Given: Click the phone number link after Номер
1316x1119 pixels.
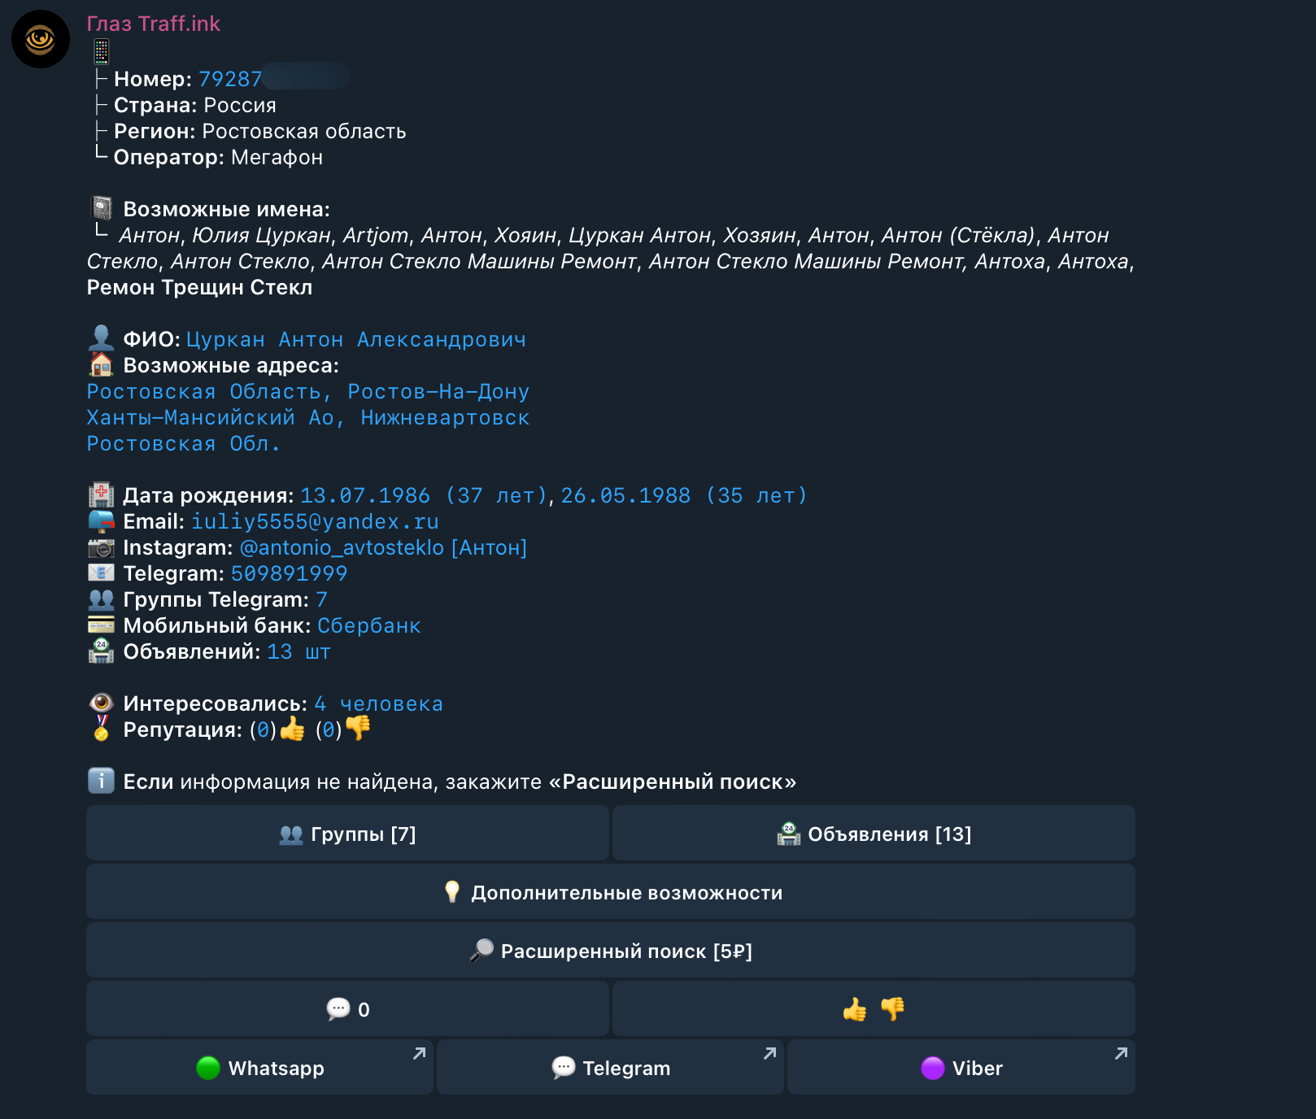Looking at the screenshot, I should pos(230,79).
